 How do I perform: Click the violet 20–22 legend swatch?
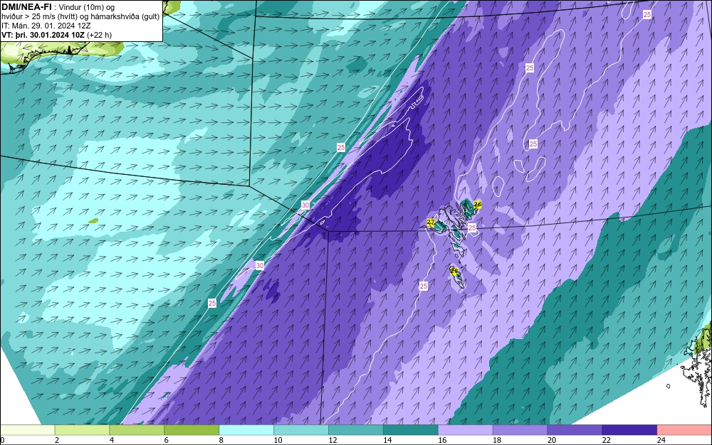575,430
